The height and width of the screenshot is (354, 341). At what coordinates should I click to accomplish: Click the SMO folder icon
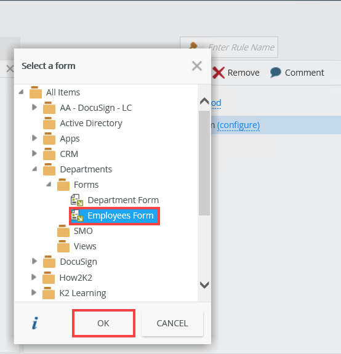[63, 231]
